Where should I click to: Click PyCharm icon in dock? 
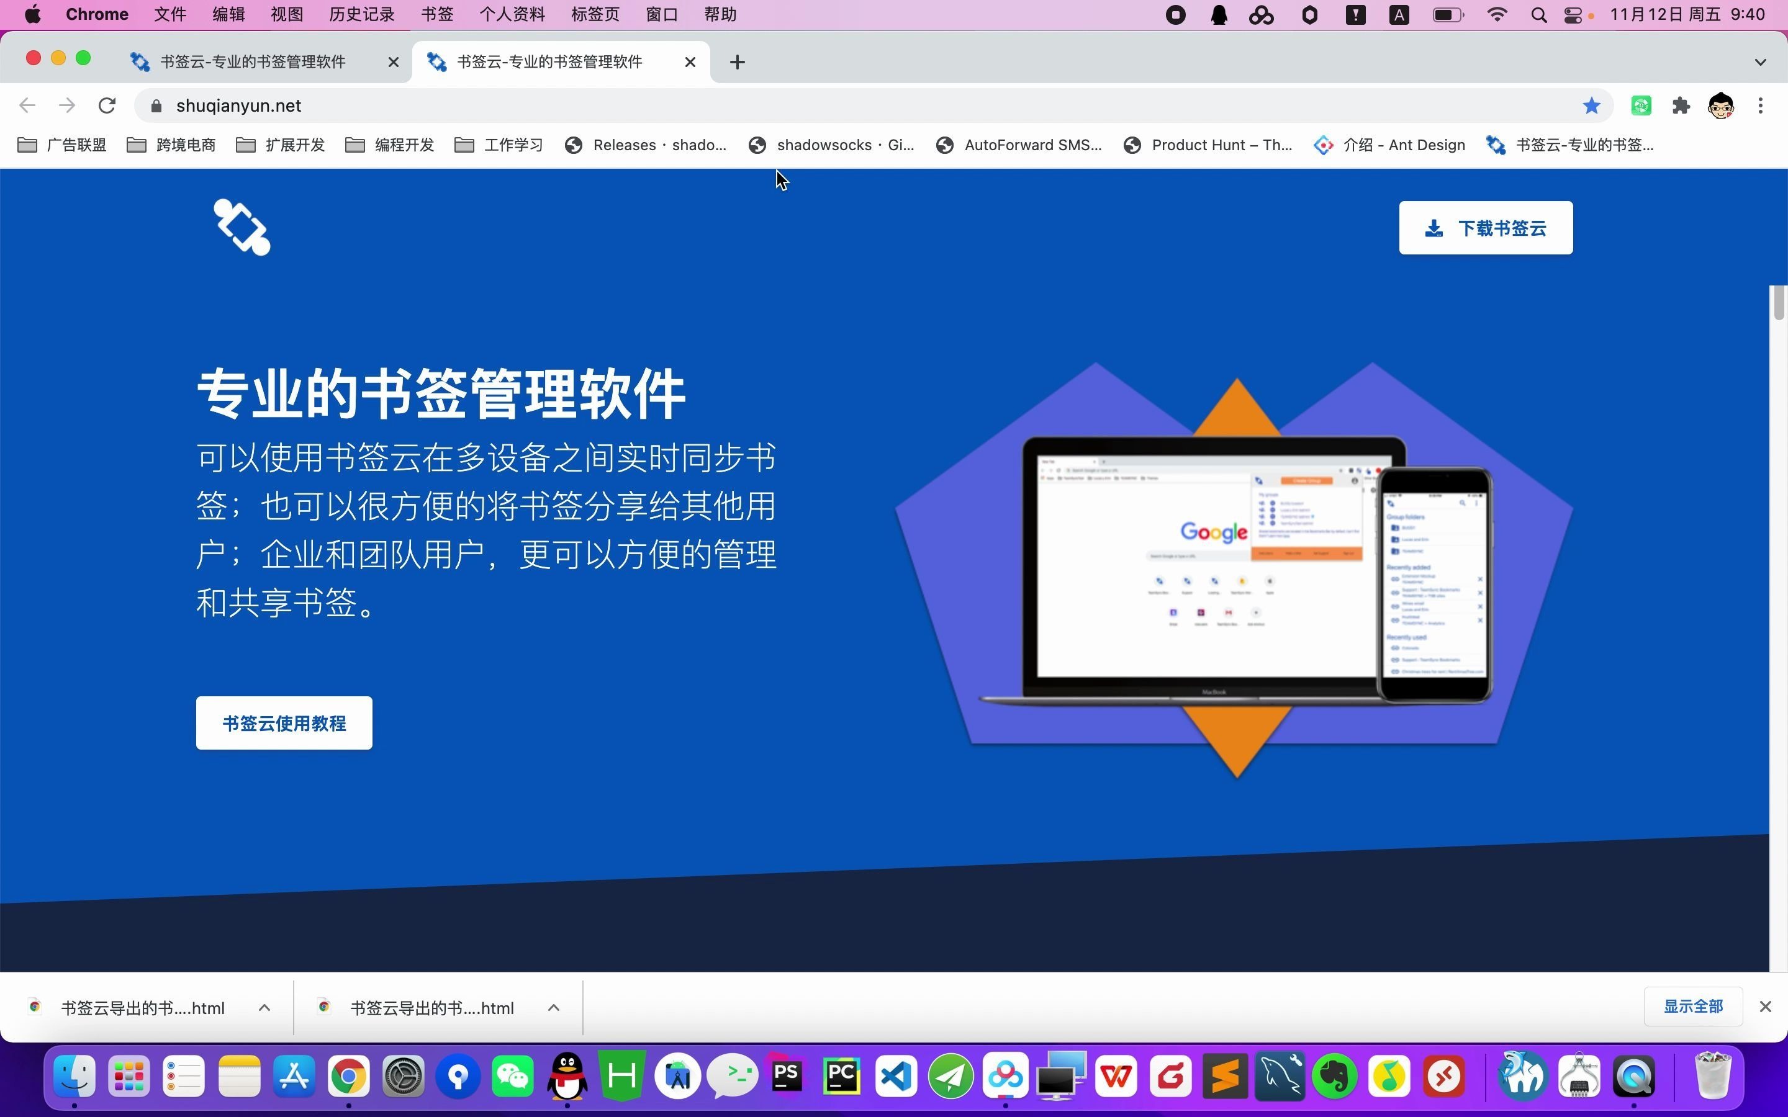(841, 1076)
